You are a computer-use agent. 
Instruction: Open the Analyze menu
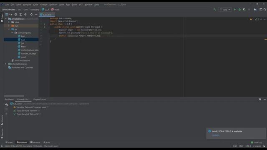coord(44,5)
